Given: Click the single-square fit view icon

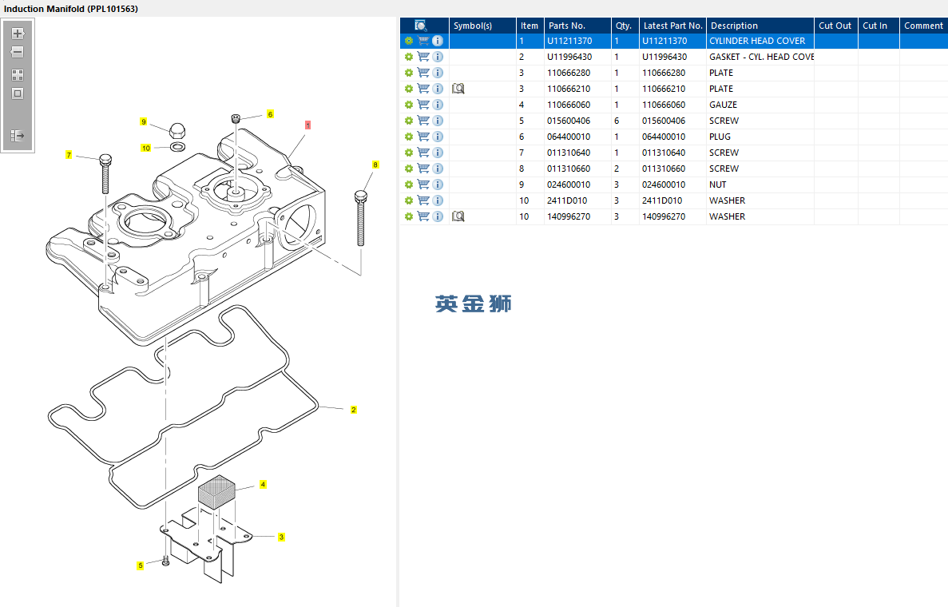Looking at the screenshot, I should tap(18, 93).
